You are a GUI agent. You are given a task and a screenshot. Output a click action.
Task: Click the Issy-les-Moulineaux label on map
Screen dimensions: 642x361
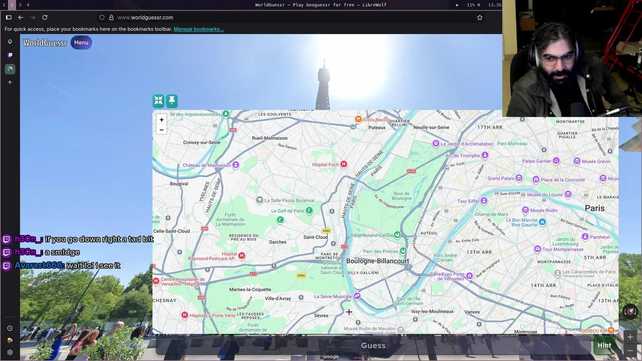pos(432,312)
